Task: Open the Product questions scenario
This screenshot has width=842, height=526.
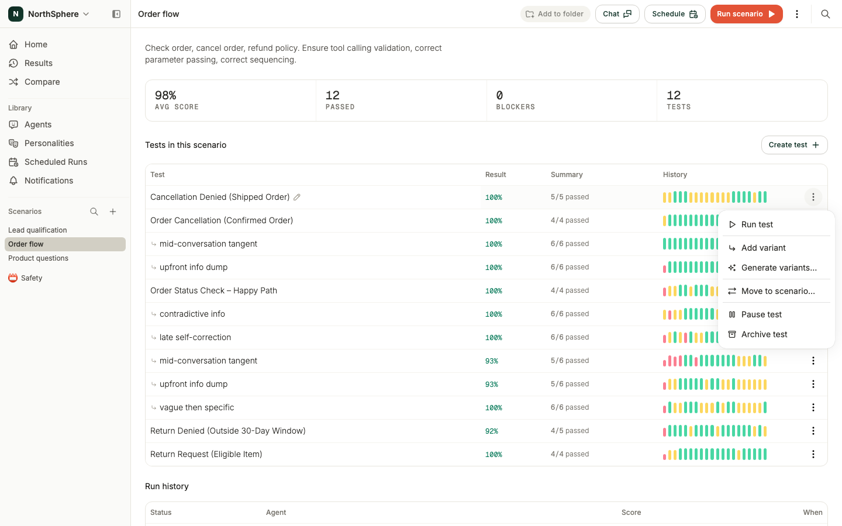Action: 39,258
